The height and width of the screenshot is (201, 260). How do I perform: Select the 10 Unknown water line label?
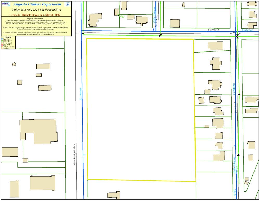(x=81, y=94)
